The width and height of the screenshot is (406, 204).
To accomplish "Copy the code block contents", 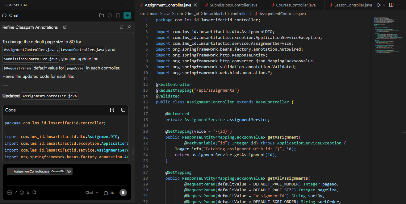I will point(123,110).
